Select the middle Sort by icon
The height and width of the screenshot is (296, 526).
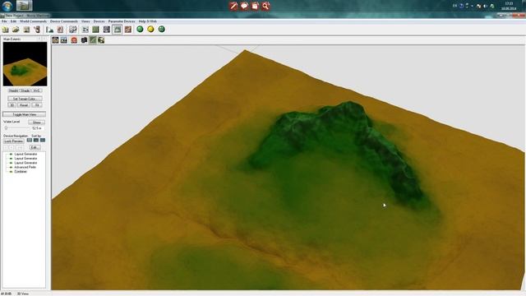(x=36, y=141)
